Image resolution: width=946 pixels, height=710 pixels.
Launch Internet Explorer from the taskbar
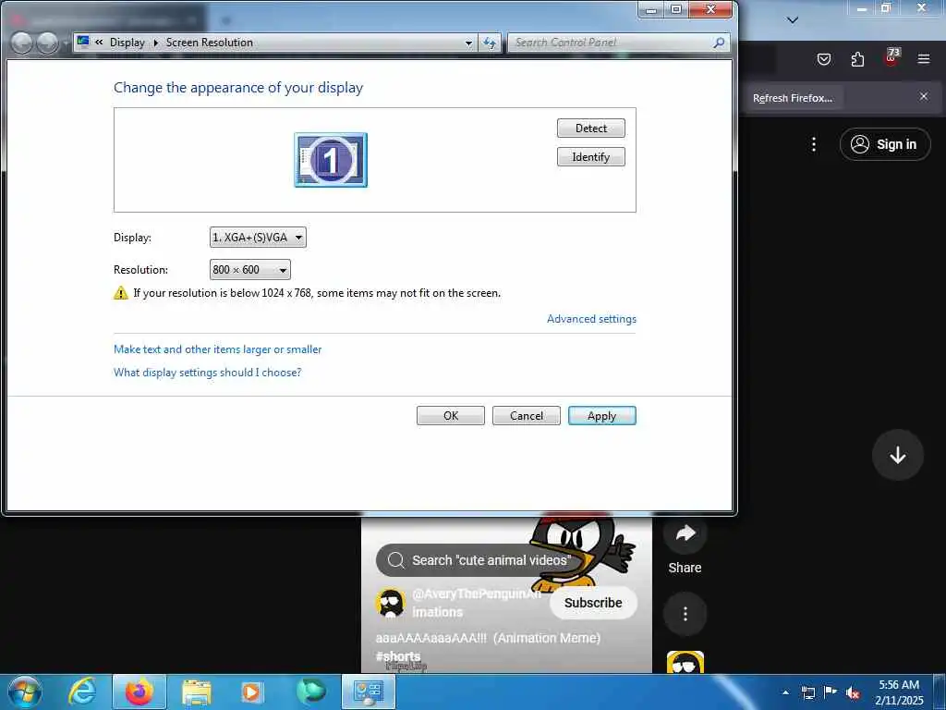click(82, 692)
